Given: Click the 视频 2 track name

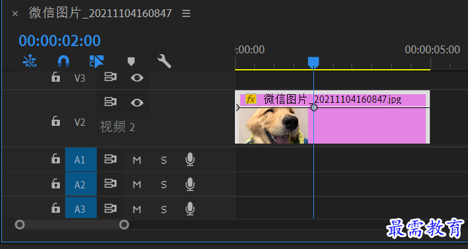Looking at the screenshot, I should [x=117, y=127].
